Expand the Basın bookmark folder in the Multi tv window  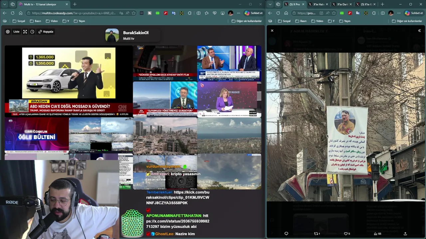pos(35,21)
